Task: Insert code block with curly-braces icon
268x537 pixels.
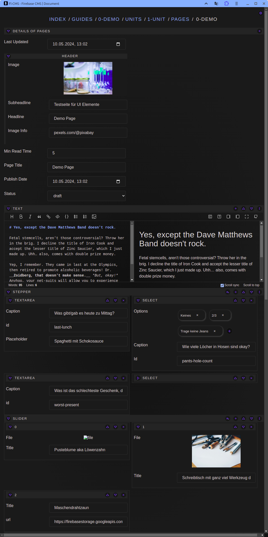Action: click(67, 217)
